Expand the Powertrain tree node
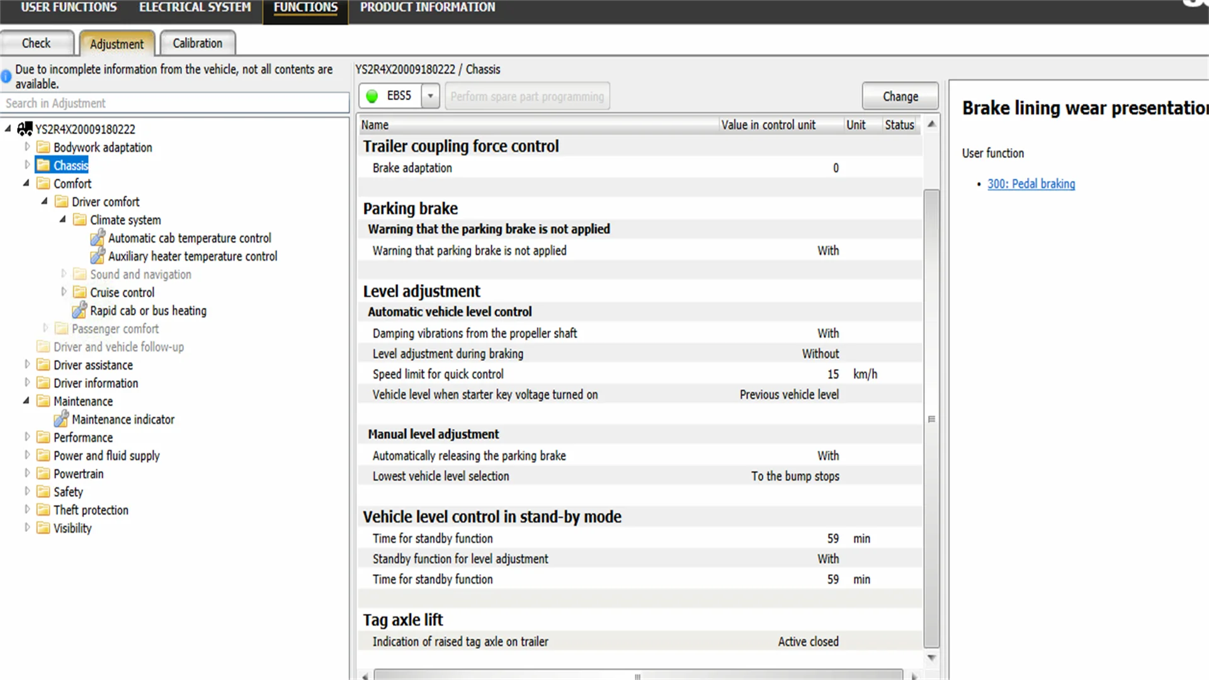This screenshot has width=1209, height=680. (x=27, y=473)
